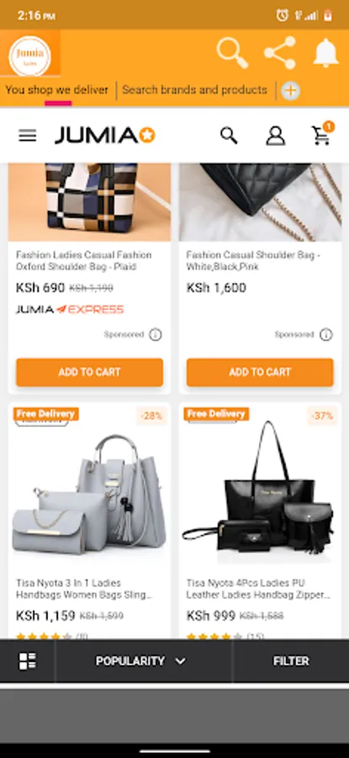Screen dimensions: 349x758
Task: Open the shopping cart with badge
Action: pyautogui.click(x=322, y=134)
